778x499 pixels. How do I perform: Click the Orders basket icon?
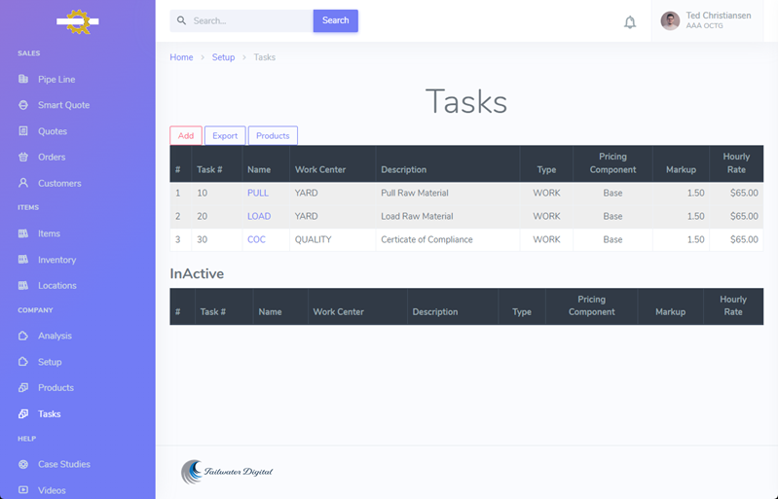pos(23,157)
